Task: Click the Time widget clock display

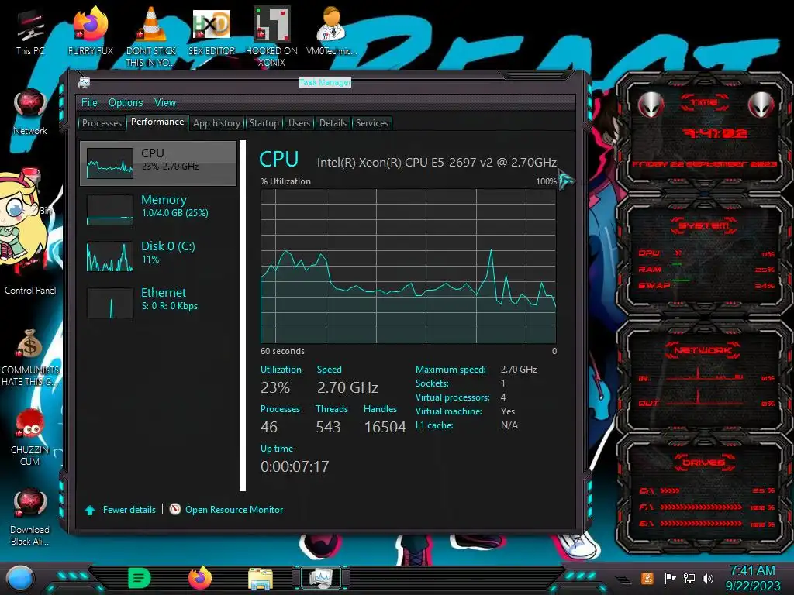Action: pos(714,133)
